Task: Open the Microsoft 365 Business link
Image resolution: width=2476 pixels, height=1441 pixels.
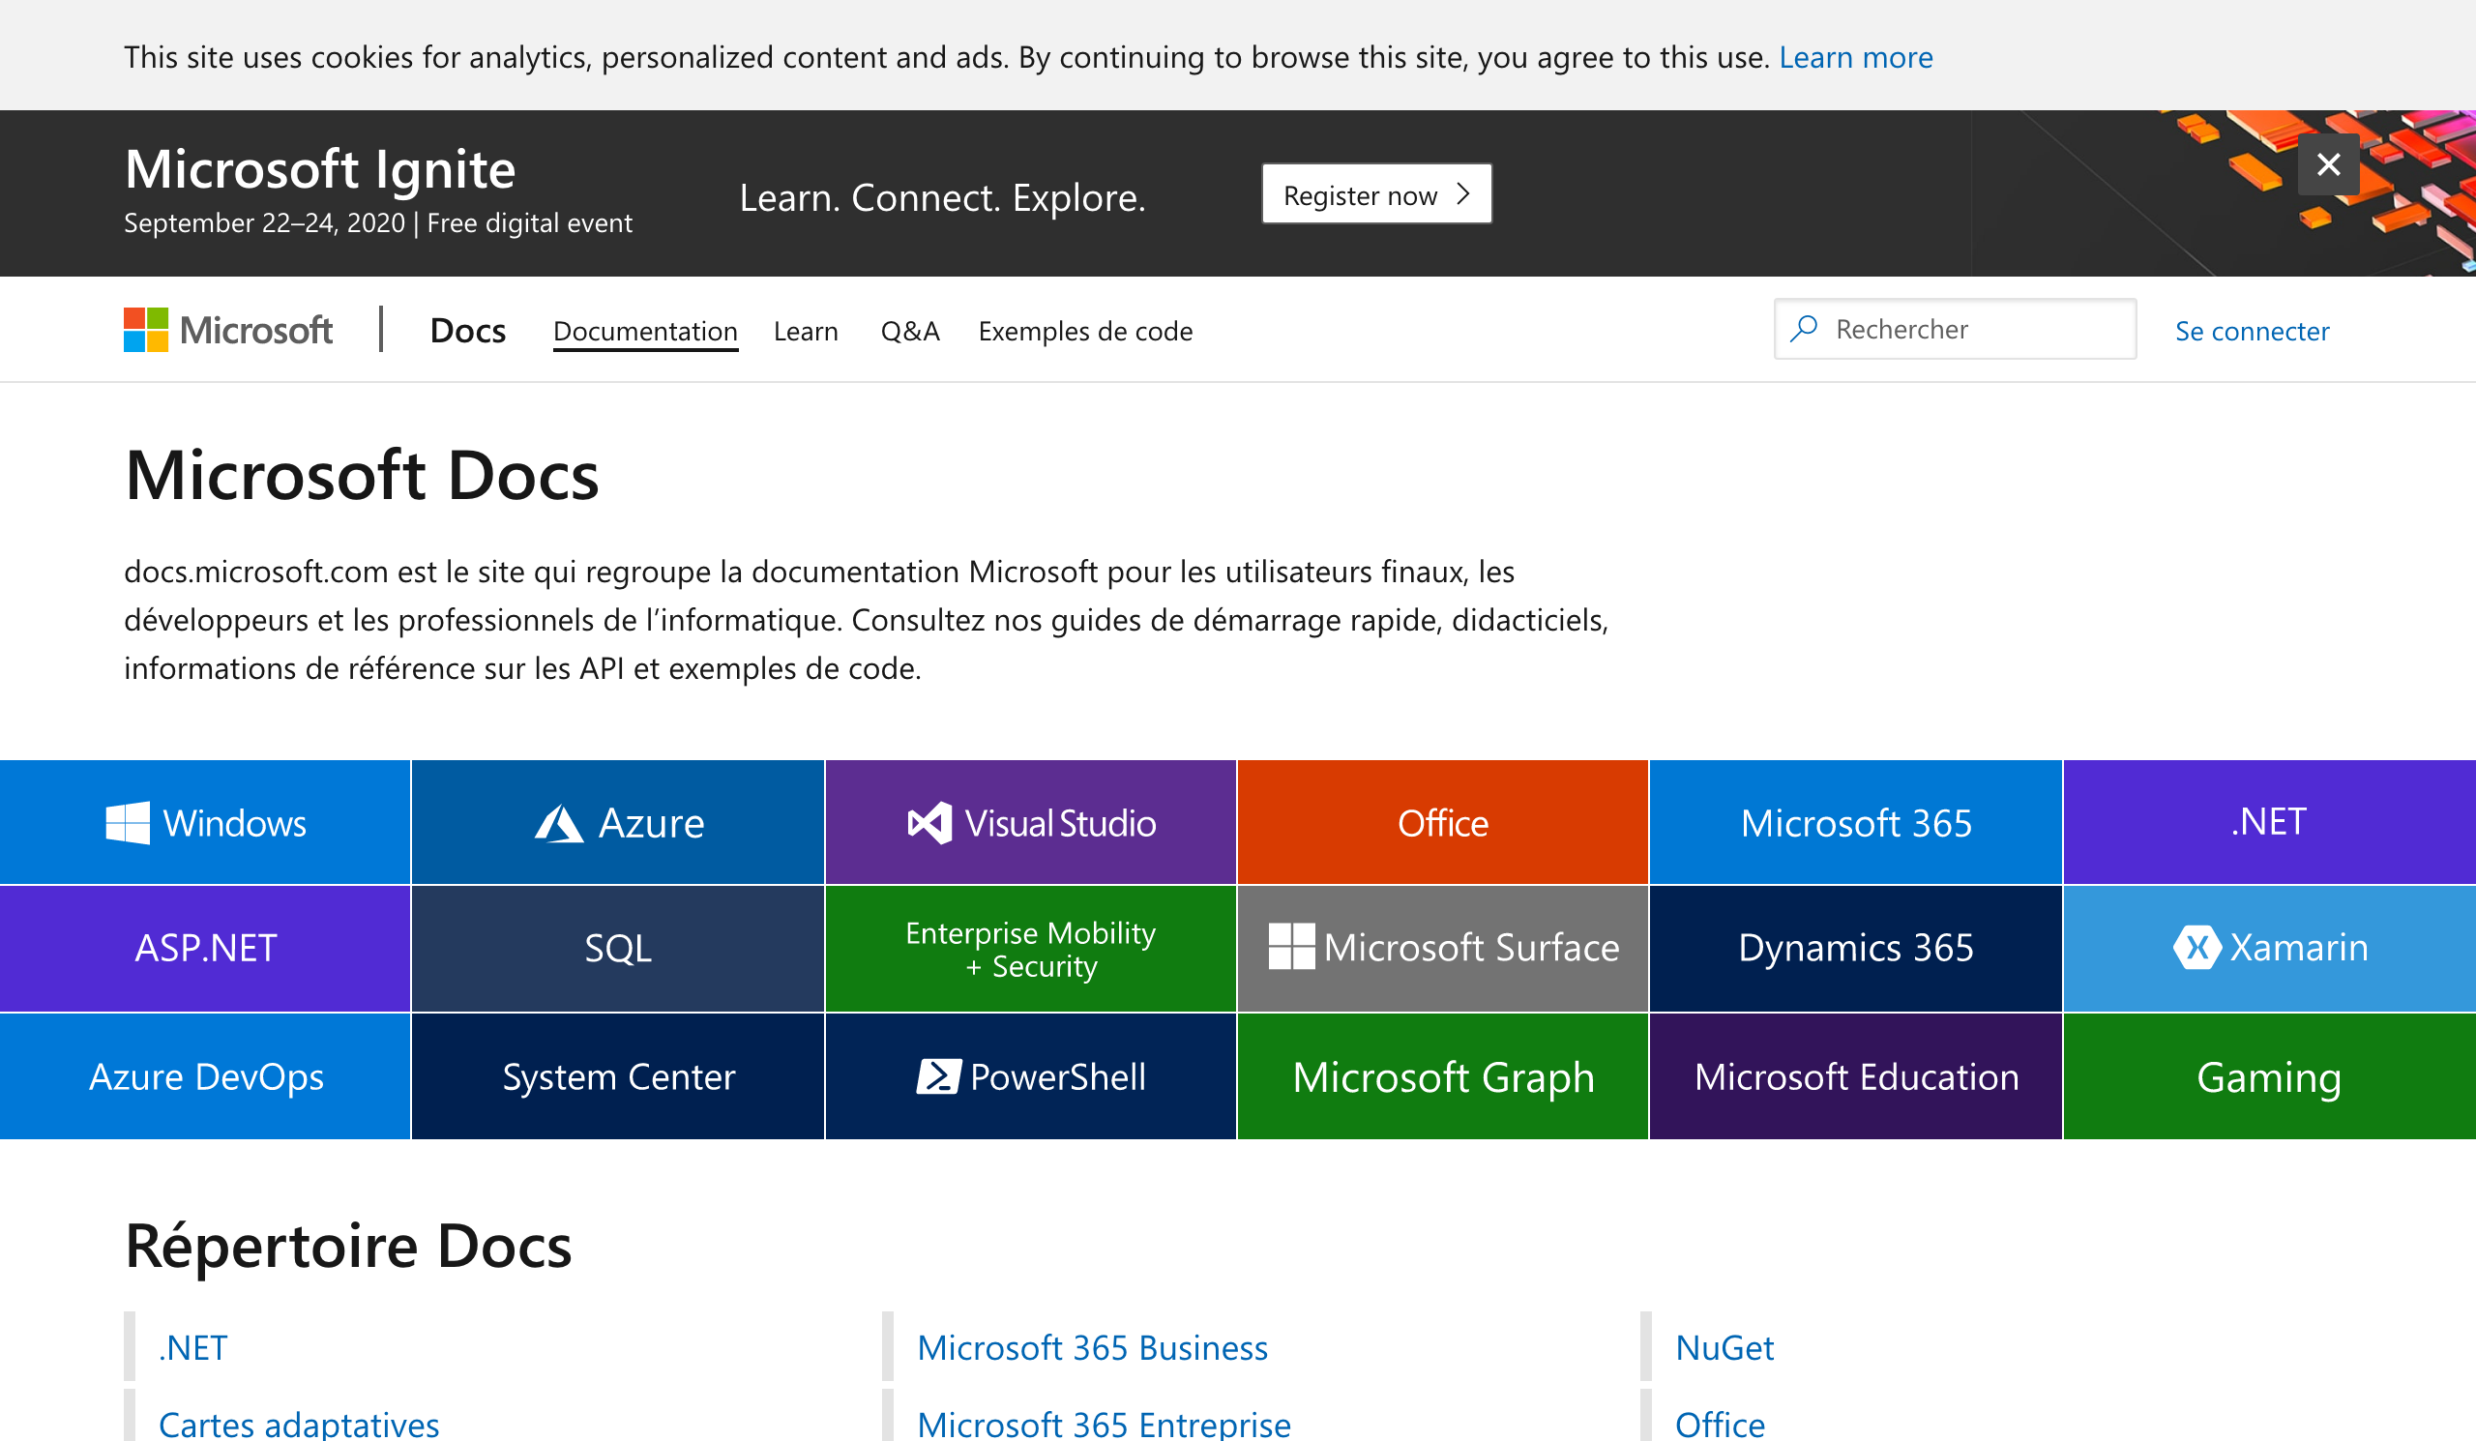Action: 1092,1348
